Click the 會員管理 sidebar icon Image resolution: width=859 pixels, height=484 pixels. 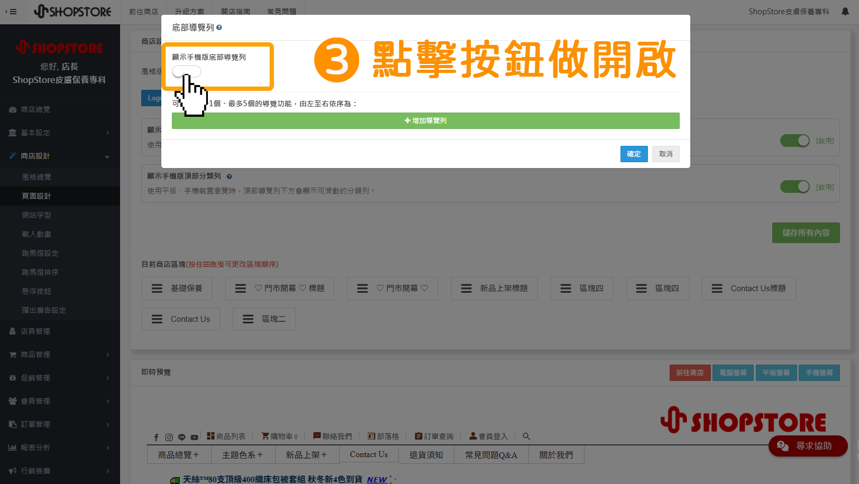[13, 401]
